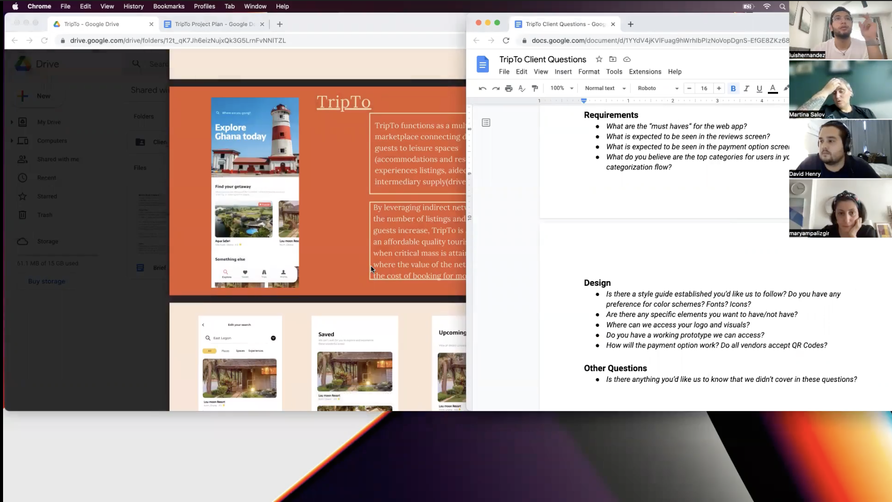Open the Bookmarks menu in menu bar

point(169,6)
